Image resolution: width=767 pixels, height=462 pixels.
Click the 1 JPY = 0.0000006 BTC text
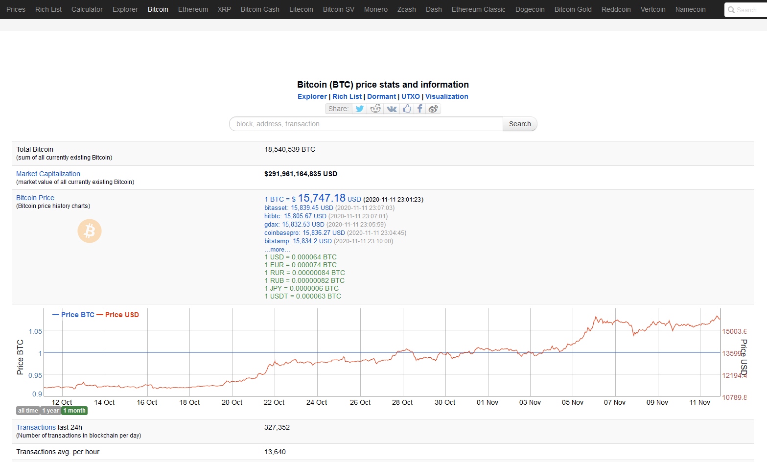302,288
